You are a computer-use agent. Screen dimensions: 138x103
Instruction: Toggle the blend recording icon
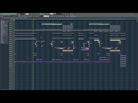(x=35, y=14)
